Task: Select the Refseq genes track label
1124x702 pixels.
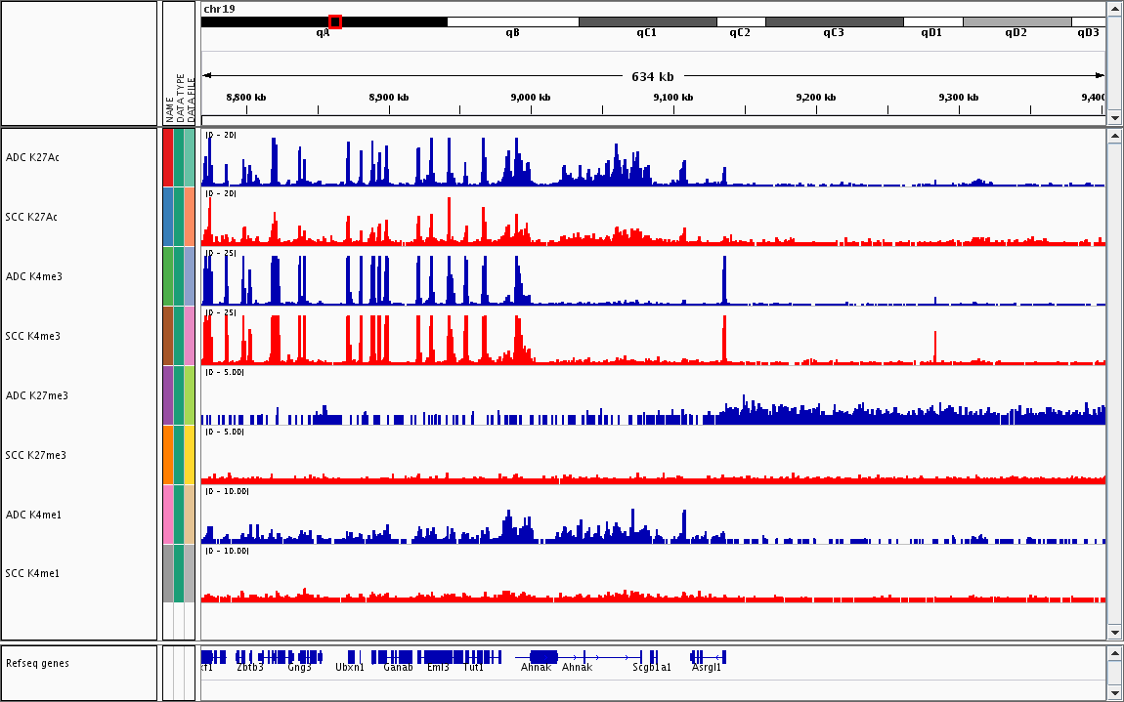Action: [36, 664]
